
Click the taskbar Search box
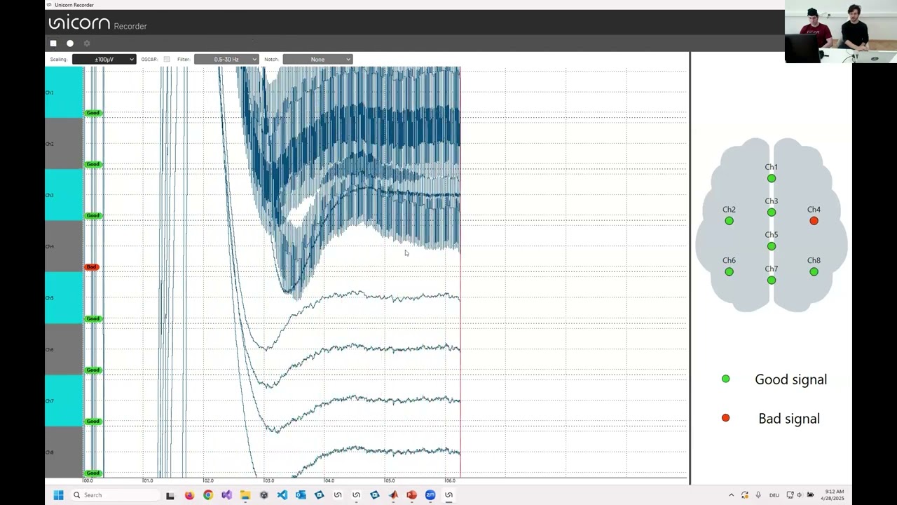click(x=116, y=495)
